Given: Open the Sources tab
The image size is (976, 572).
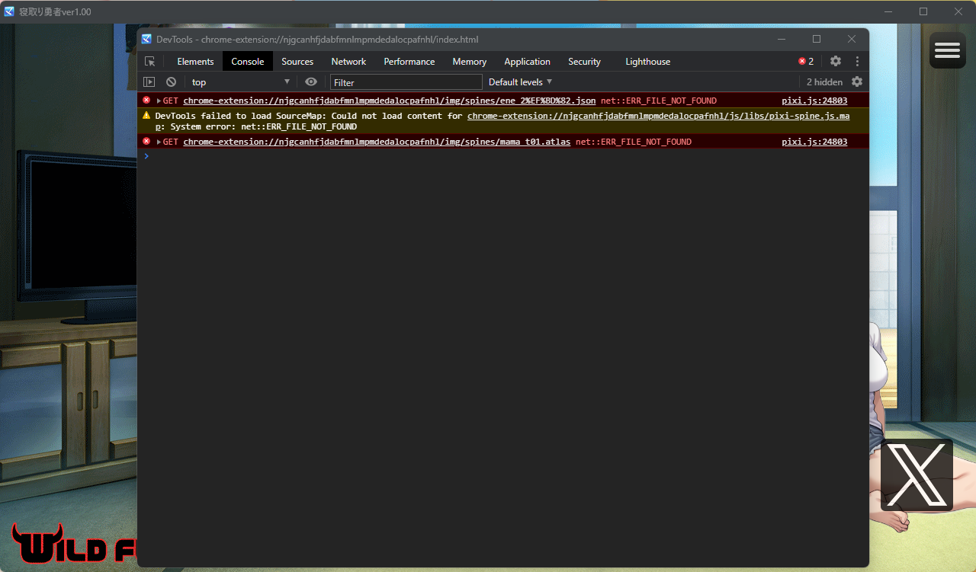Looking at the screenshot, I should click(x=297, y=62).
